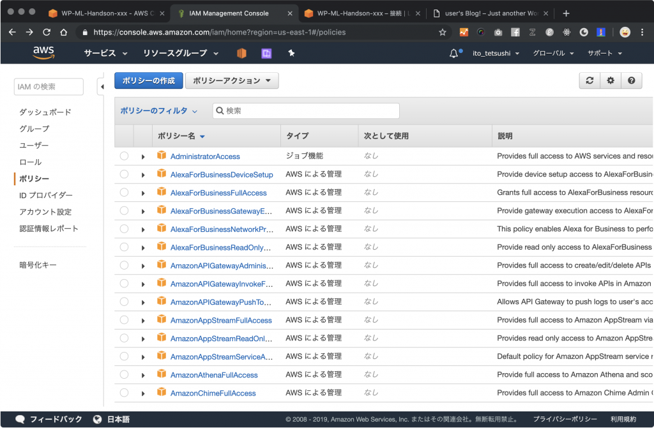Select radio button for AmazonAPIGatewayAdminis… policy
This screenshot has height=428, width=654.
[x=124, y=265]
